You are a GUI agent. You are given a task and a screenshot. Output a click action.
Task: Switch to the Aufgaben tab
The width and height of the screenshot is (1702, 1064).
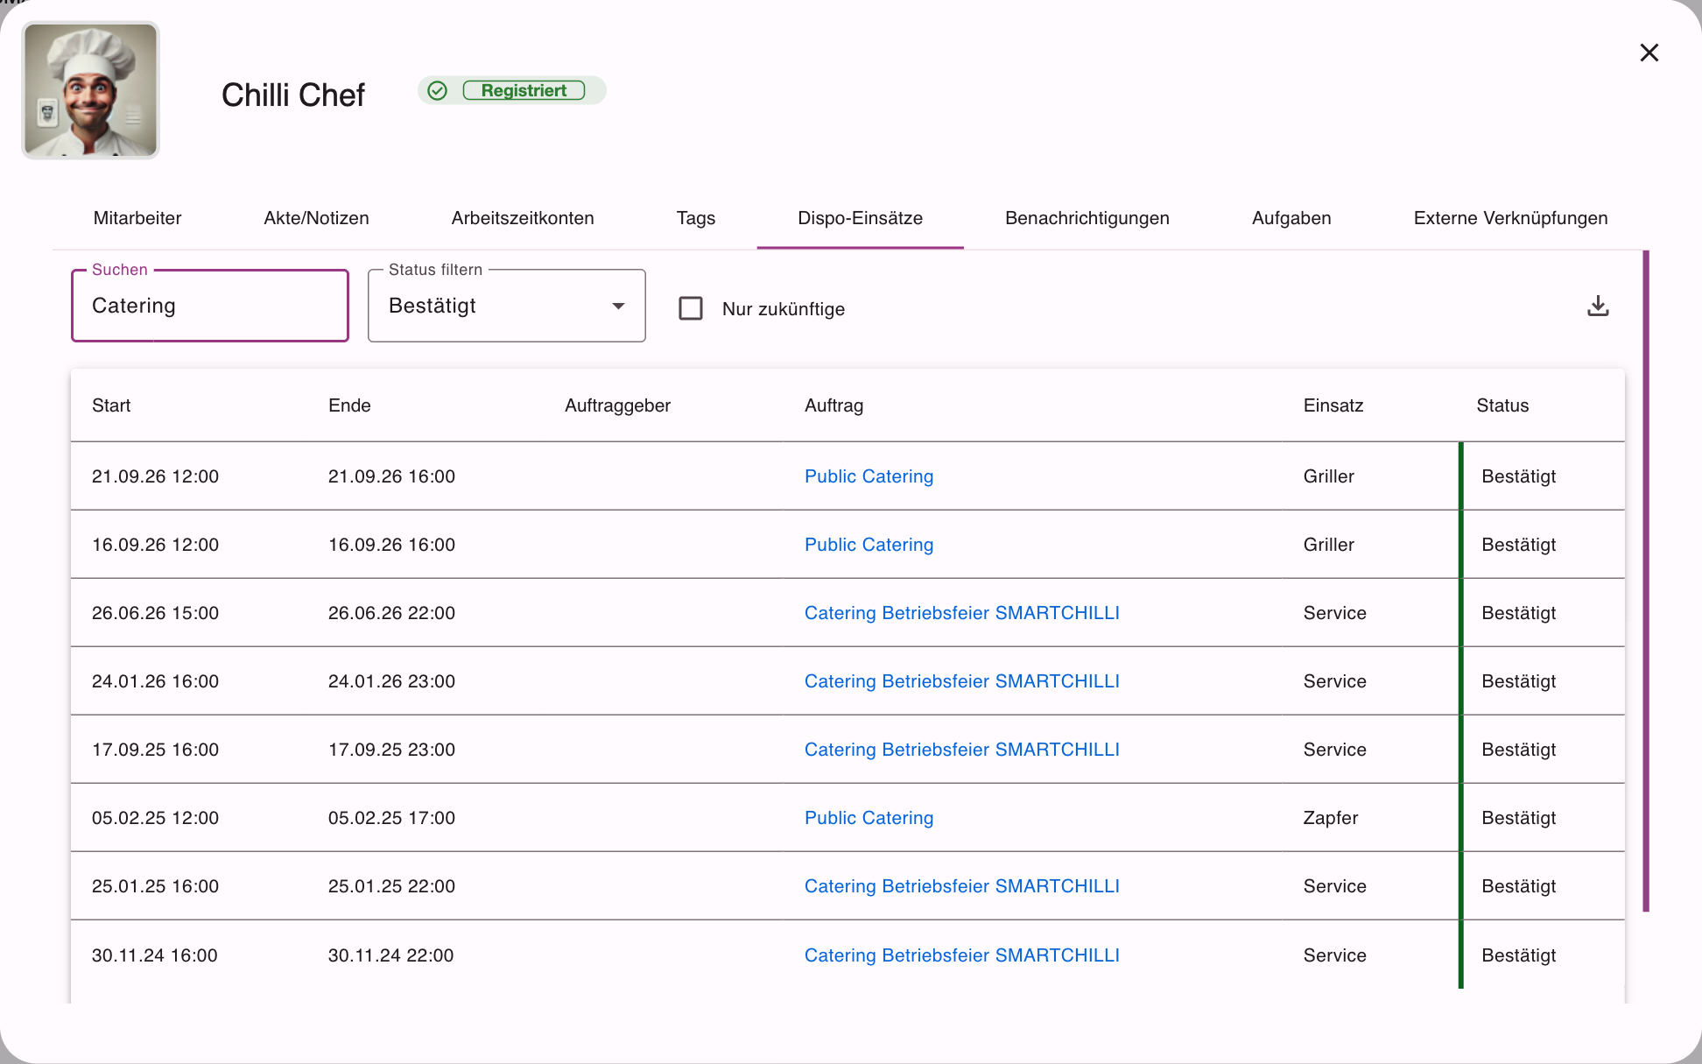click(1291, 218)
